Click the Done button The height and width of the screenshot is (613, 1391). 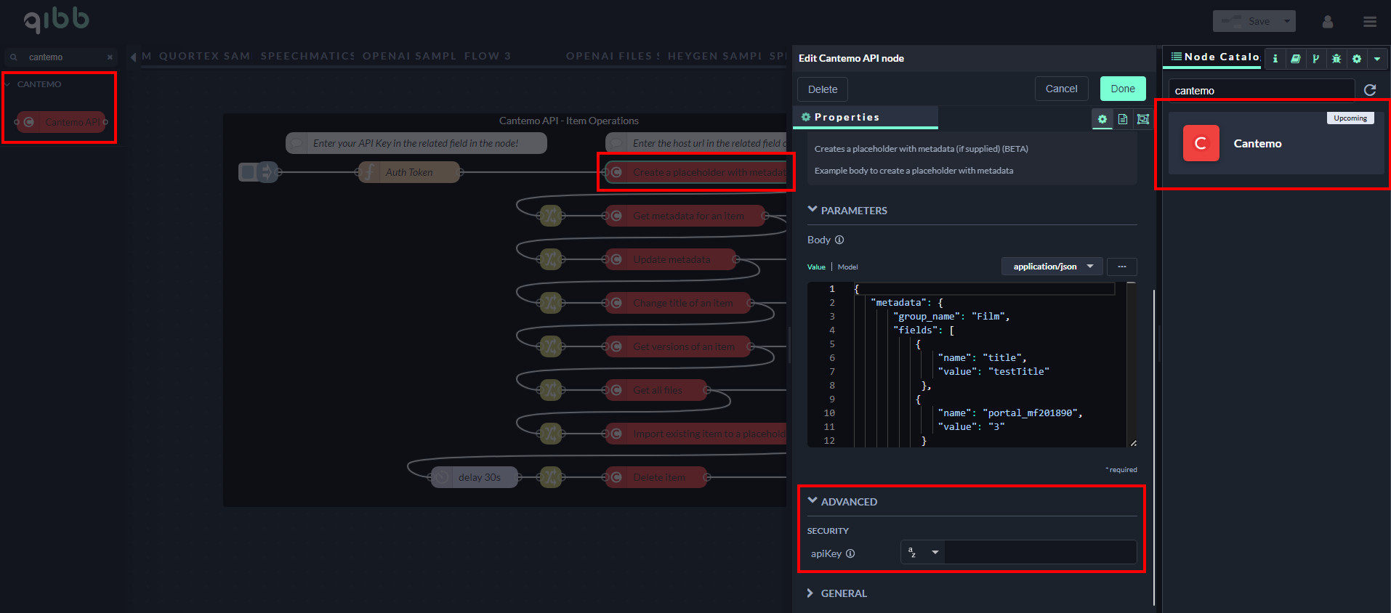pyautogui.click(x=1122, y=89)
